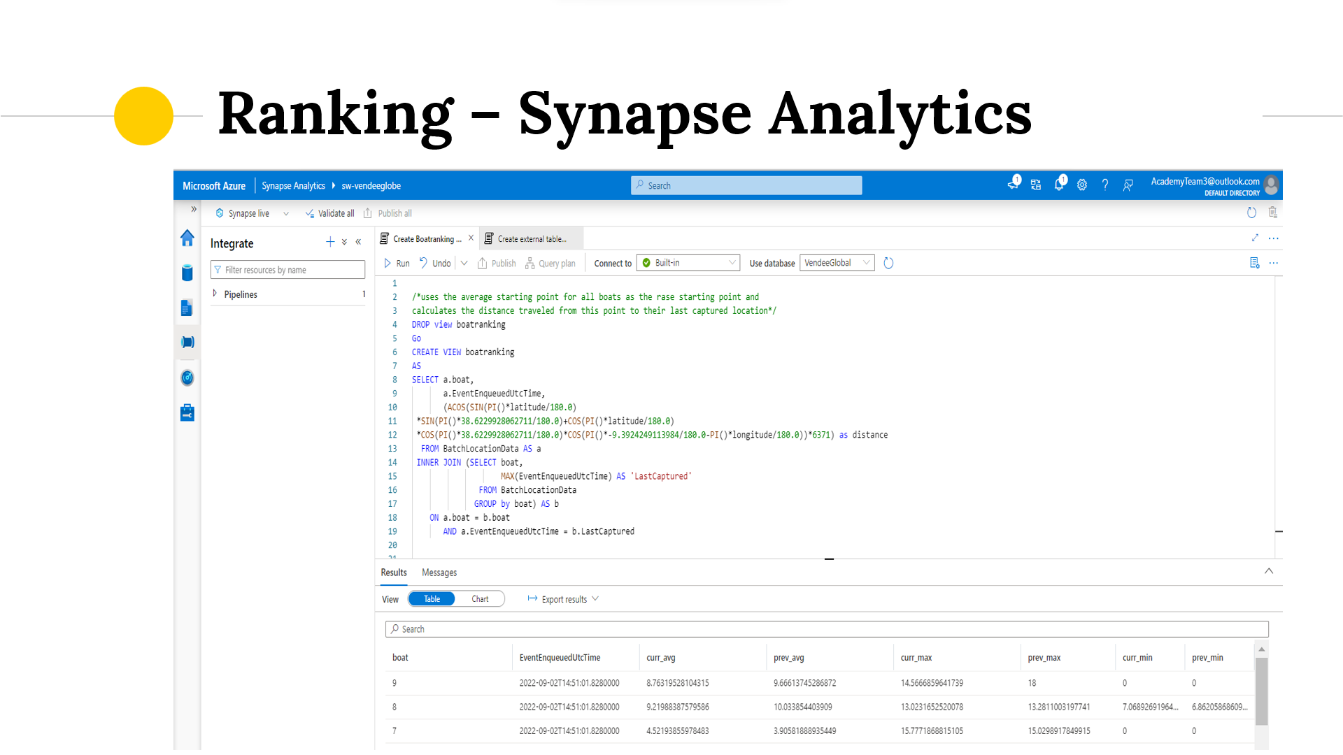The width and height of the screenshot is (1343, 755).
Task: Expand the Pipelines tree node
Action: pos(215,294)
